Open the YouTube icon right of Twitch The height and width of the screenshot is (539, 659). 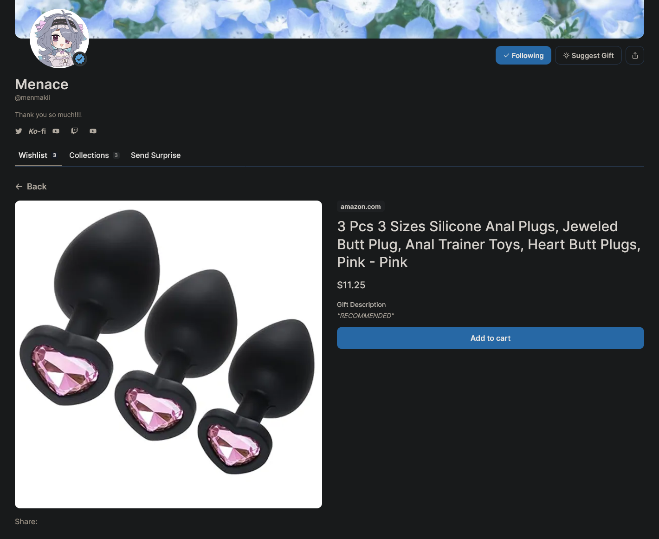point(93,131)
